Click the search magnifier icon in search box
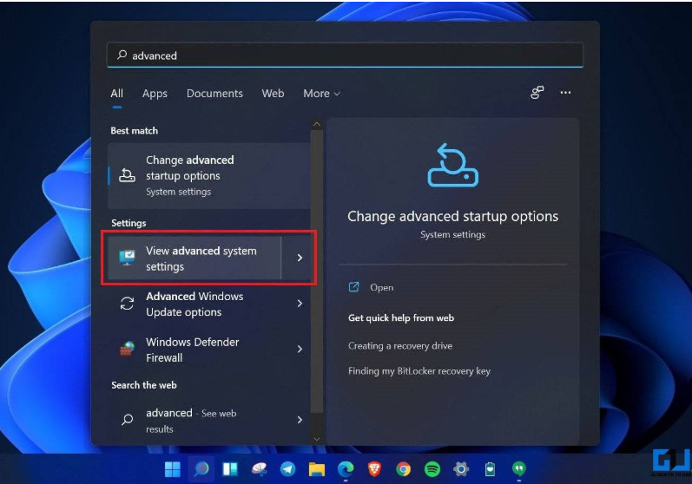692x484 pixels. pyautogui.click(x=122, y=55)
